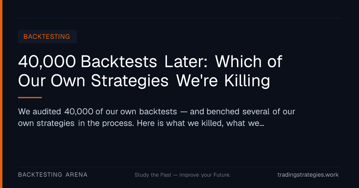The height and width of the screenshot is (188, 359).
Task: Click the tagline "Study the Past — Improve your Future."
Action: 182,175
